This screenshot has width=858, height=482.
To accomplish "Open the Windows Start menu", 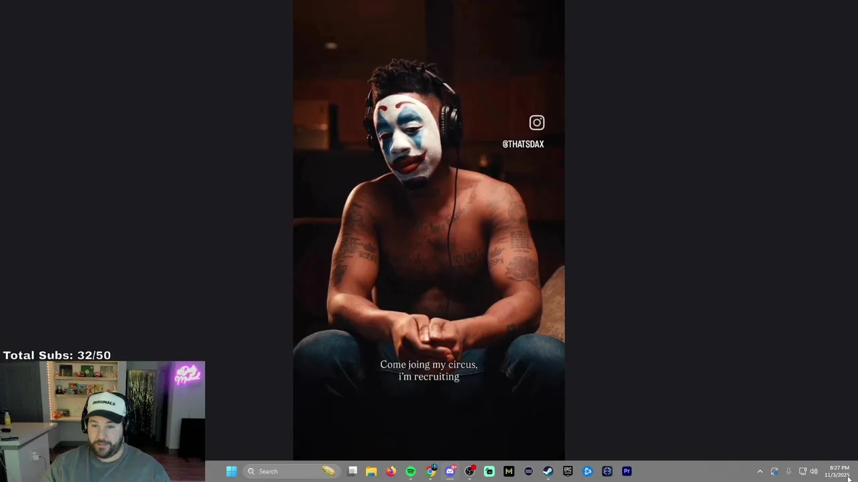I will point(231,471).
